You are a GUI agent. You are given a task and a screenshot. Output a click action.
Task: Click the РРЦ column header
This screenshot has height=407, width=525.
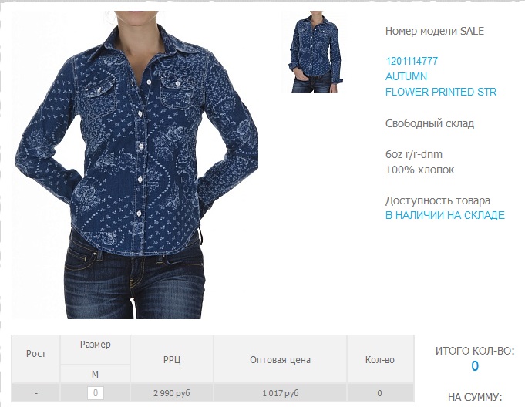[x=172, y=360]
